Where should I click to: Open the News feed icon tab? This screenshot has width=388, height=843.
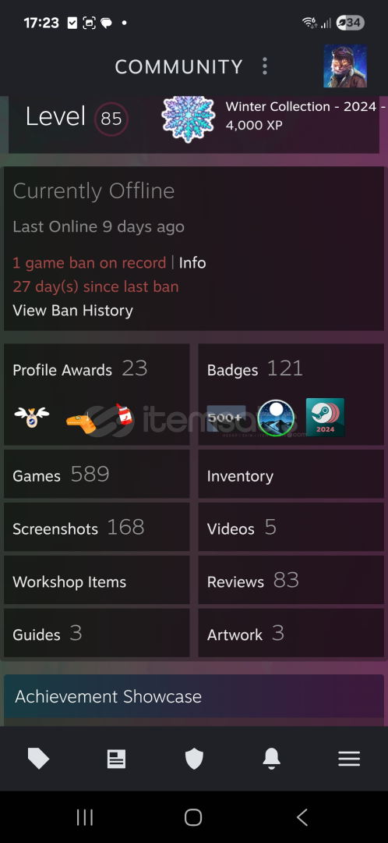pyautogui.click(x=116, y=759)
